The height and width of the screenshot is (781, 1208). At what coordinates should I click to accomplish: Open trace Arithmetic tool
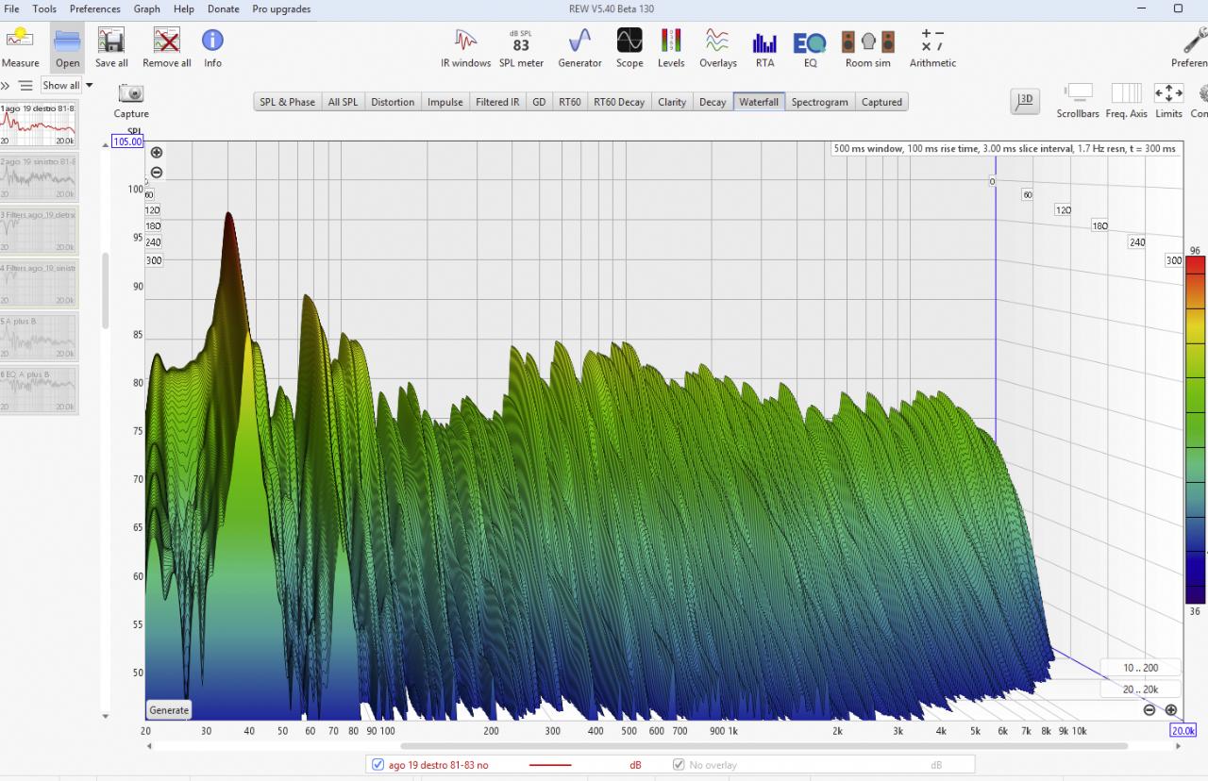(932, 48)
